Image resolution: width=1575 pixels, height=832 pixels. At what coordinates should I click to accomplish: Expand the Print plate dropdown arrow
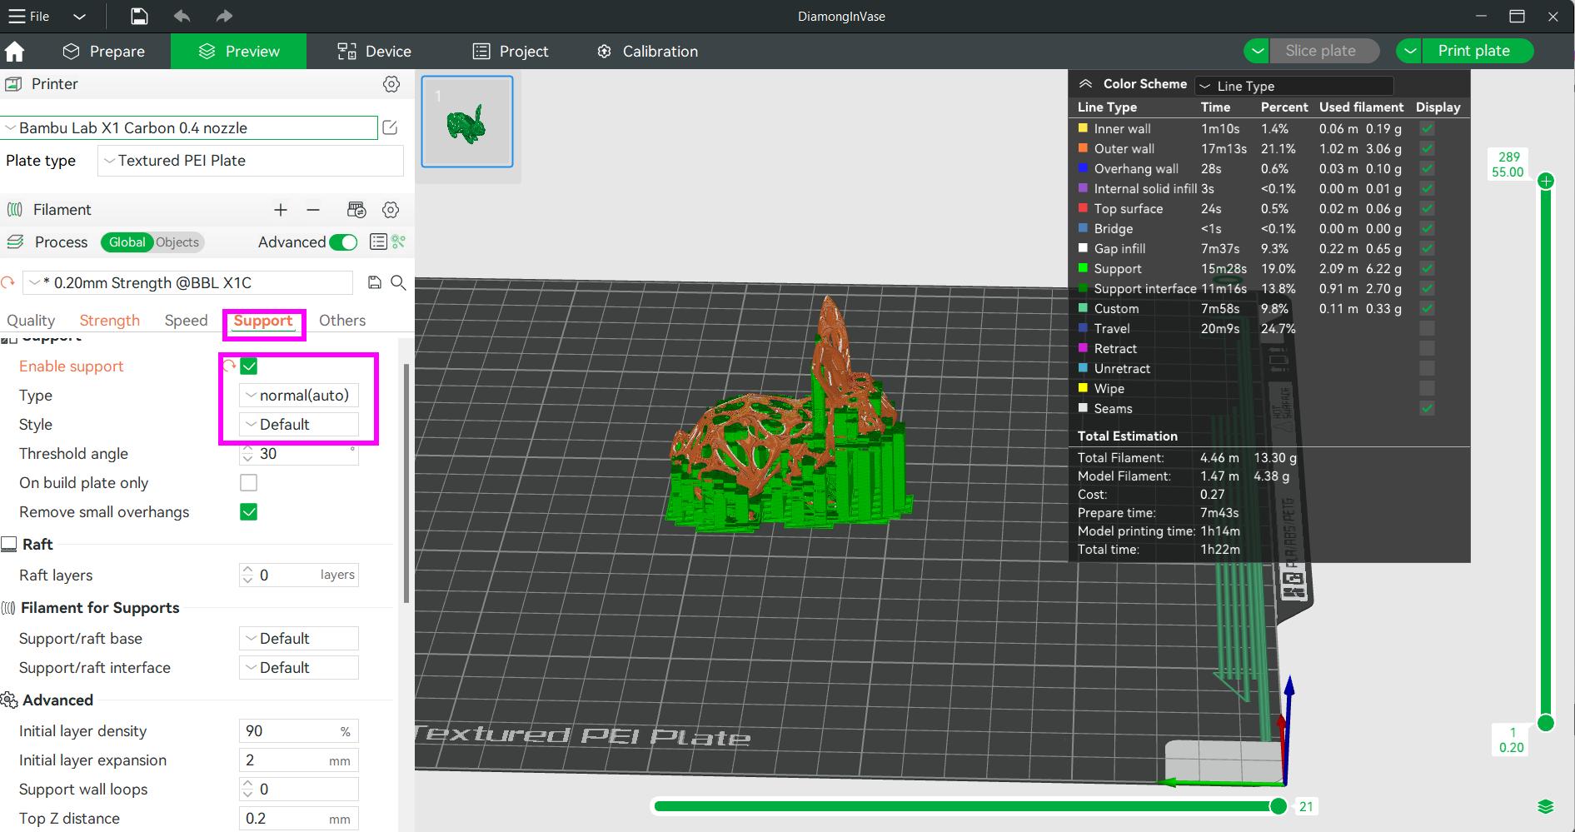click(x=1409, y=51)
